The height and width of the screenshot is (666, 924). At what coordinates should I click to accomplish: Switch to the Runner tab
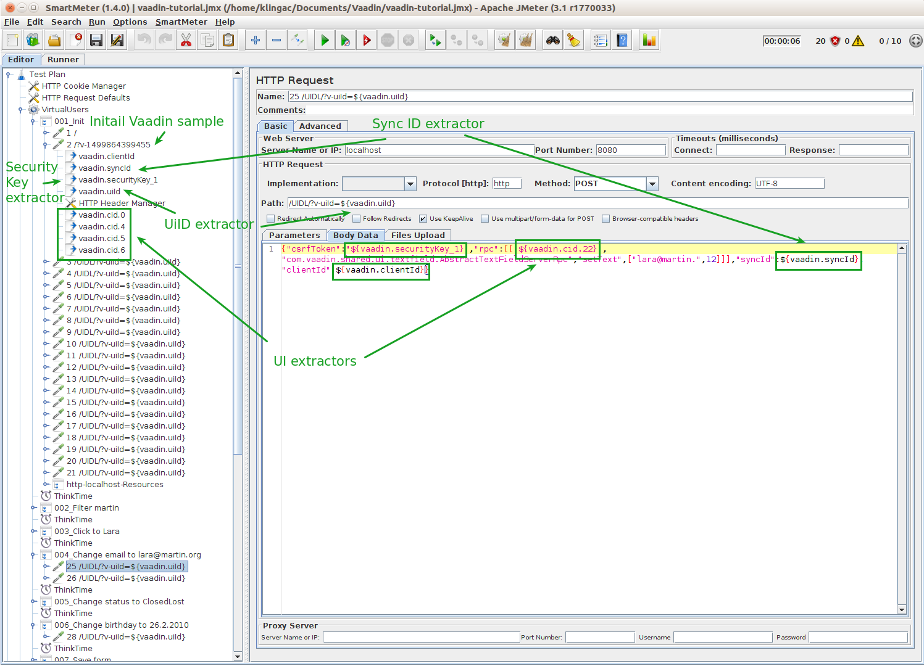(x=63, y=60)
